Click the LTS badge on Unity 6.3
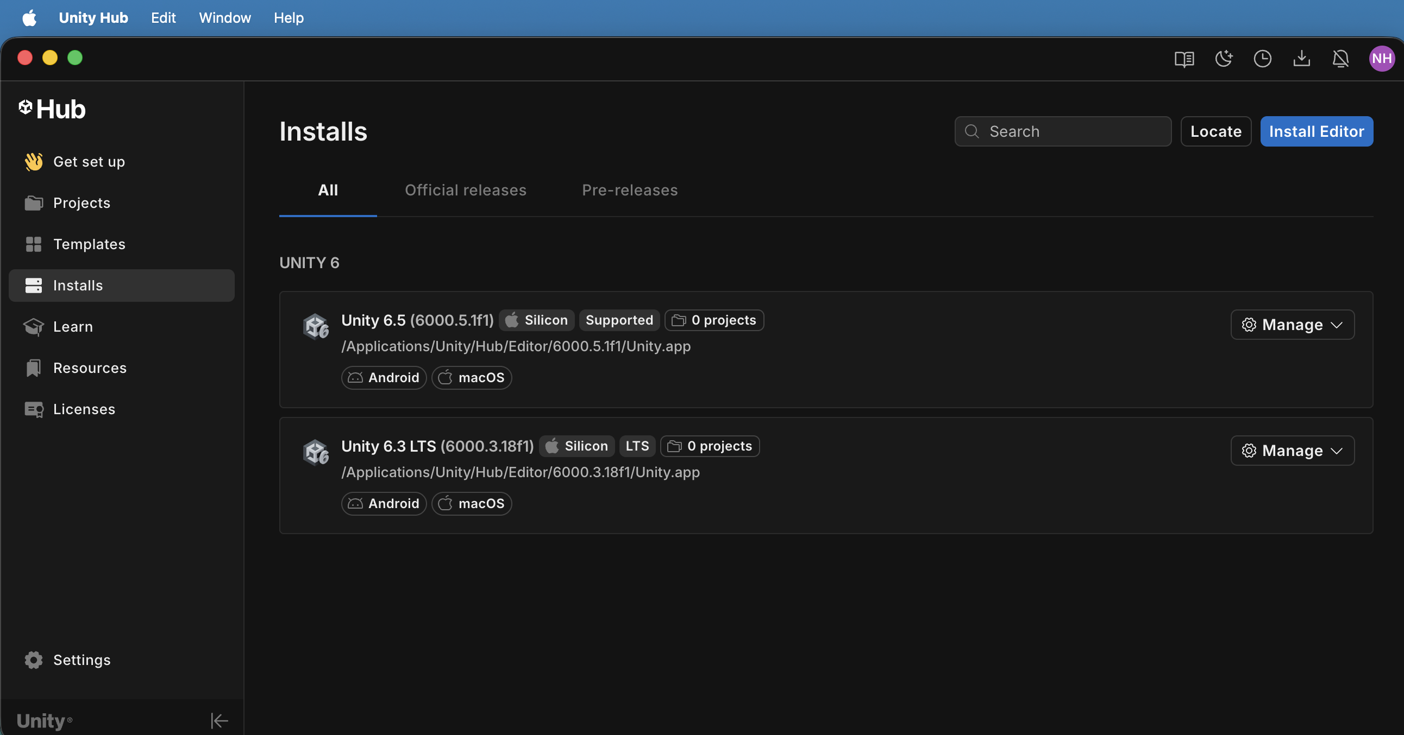 (637, 446)
